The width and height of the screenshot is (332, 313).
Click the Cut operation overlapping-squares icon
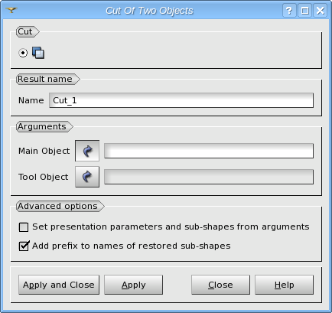click(x=38, y=53)
